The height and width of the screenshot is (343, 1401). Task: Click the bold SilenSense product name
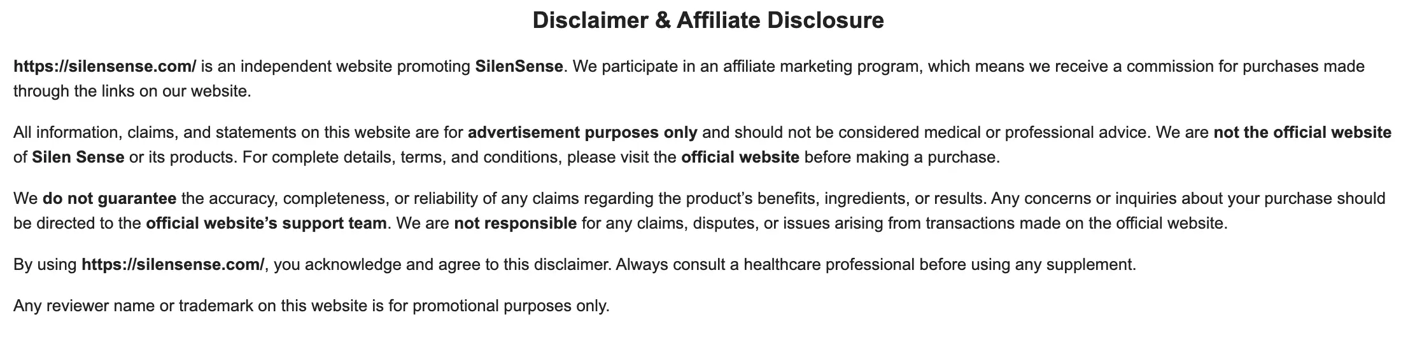click(519, 66)
